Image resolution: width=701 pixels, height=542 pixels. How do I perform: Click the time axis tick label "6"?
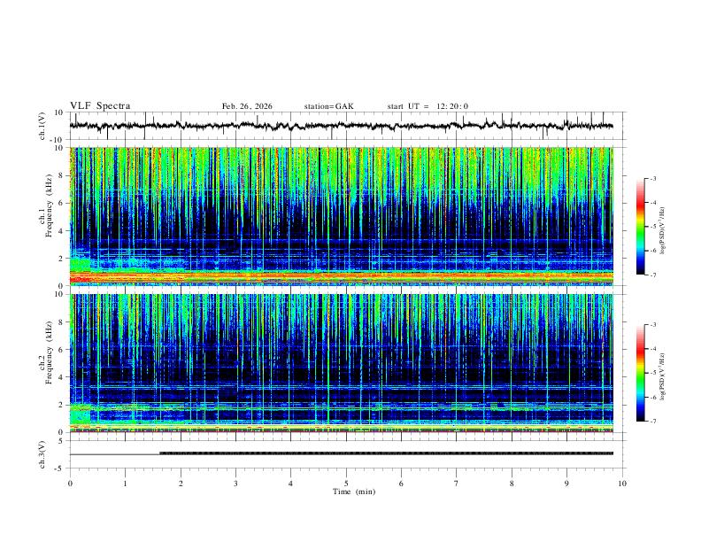click(x=401, y=484)
